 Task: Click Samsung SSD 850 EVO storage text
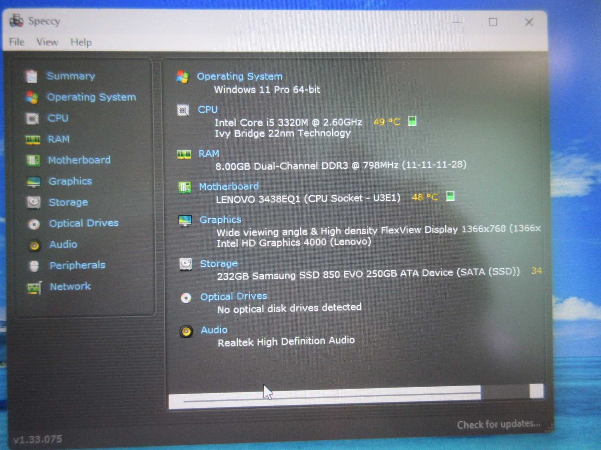pos(368,274)
